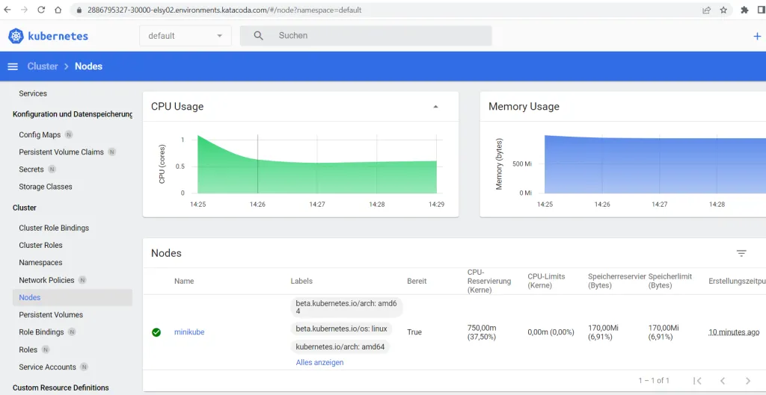Select Nodes in the sidebar

tap(73, 297)
